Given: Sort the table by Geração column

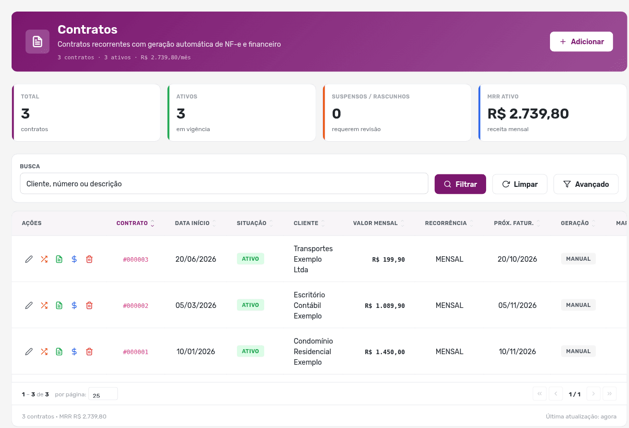Looking at the screenshot, I should (578, 223).
